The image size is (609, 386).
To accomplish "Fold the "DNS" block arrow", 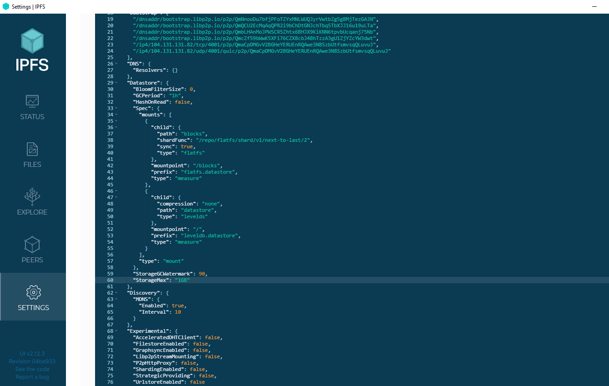I will pos(116,64).
